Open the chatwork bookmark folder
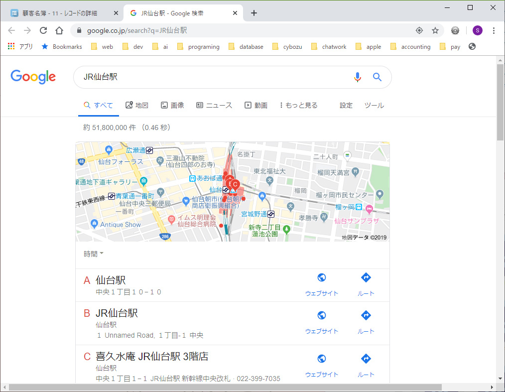 [x=329, y=46]
